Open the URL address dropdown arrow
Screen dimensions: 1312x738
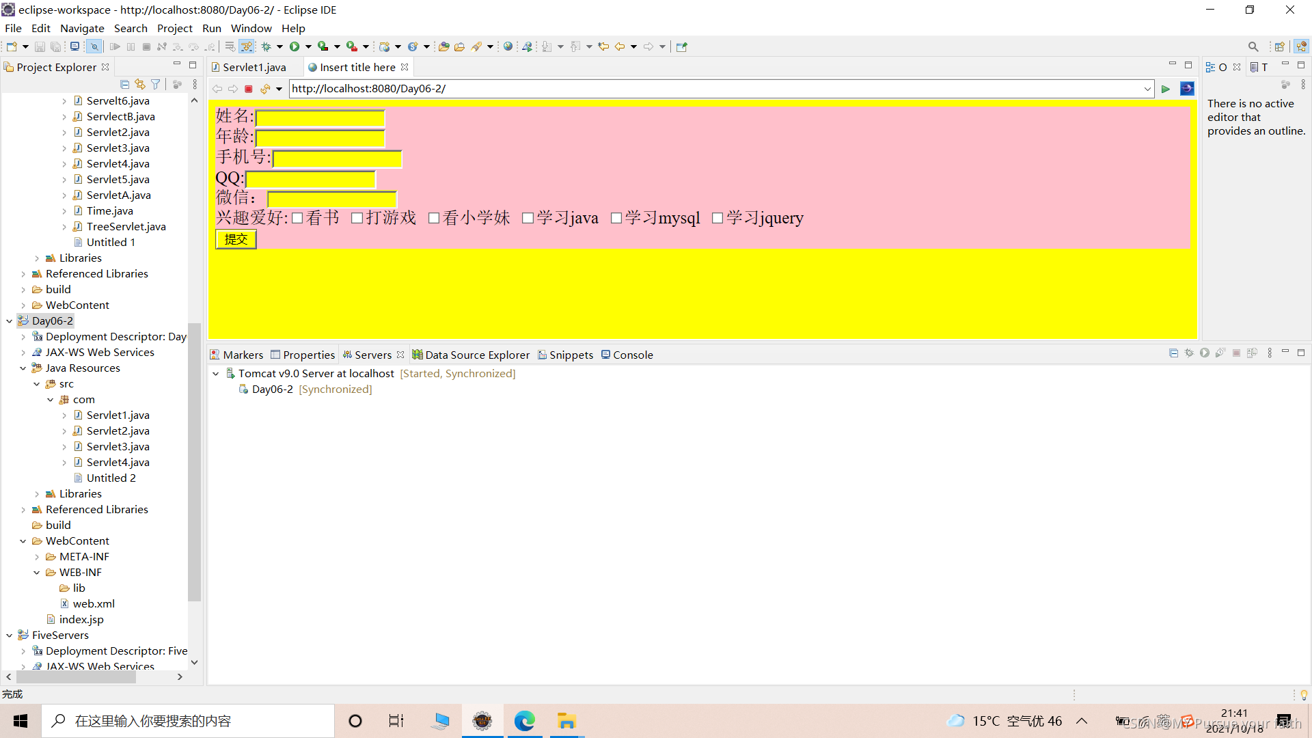1147,89
